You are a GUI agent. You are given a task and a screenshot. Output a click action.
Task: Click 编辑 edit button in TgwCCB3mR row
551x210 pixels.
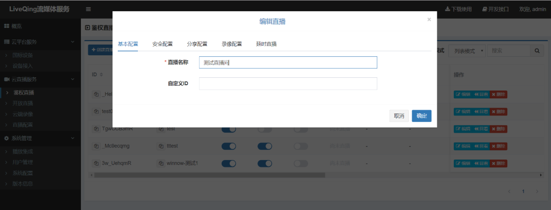(463, 129)
